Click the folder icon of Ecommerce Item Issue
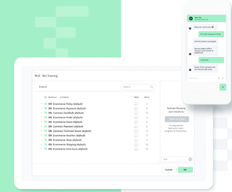232x192 pixels. pyautogui.click(x=46, y=149)
